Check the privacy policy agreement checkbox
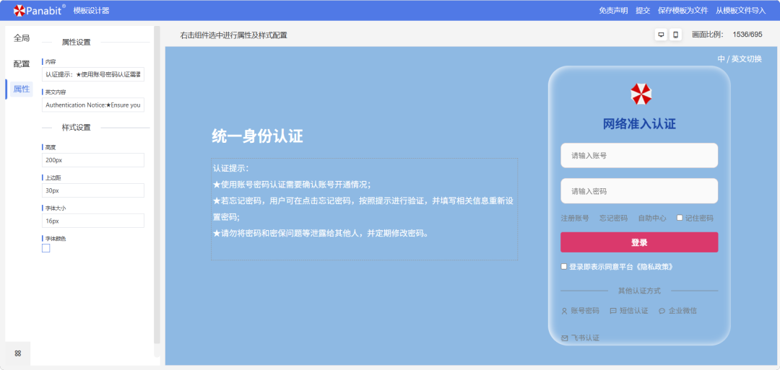Viewport: 780px width, 370px height. (563, 267)
